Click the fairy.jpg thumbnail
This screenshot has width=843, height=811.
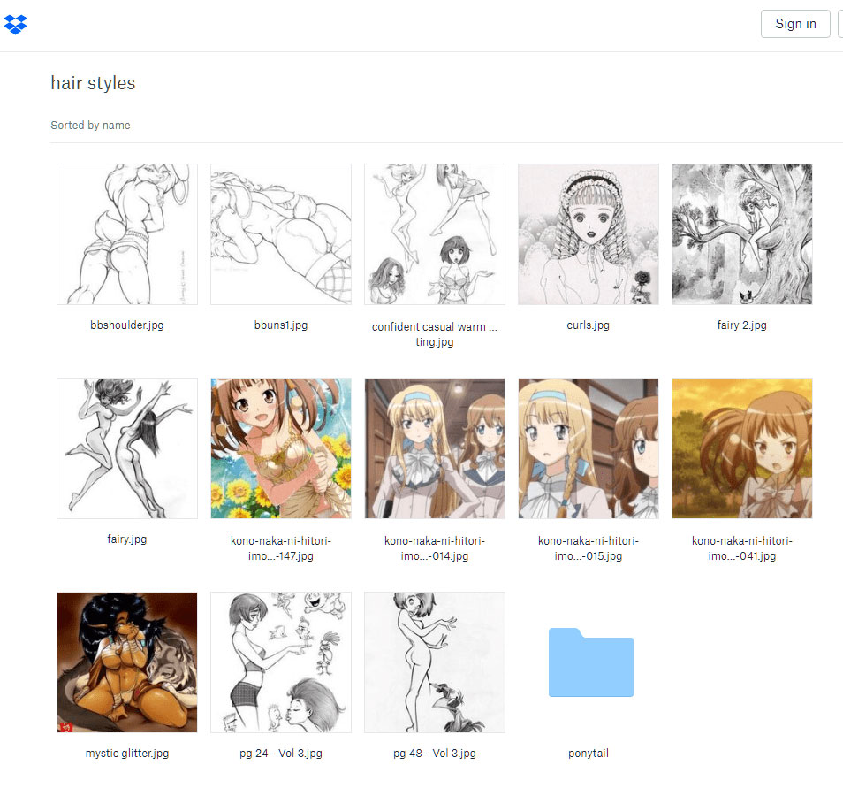(x=127, y=448)
